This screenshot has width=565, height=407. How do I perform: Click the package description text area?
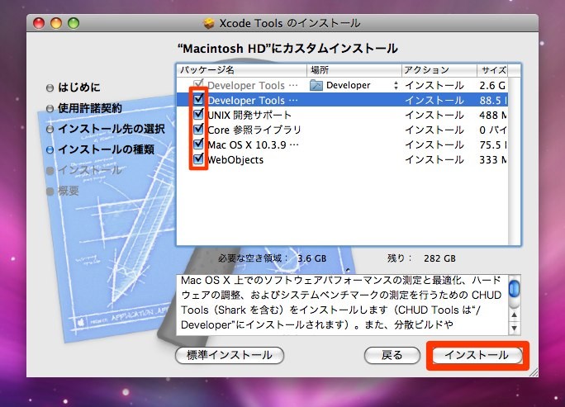[x=342, y=305]
